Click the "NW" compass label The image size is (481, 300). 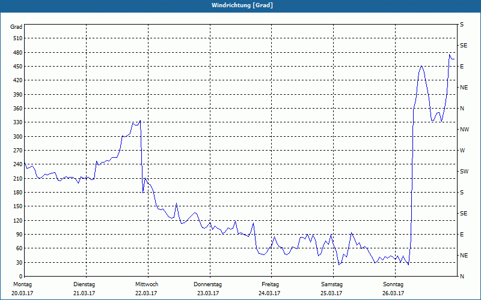click(464, 130)
